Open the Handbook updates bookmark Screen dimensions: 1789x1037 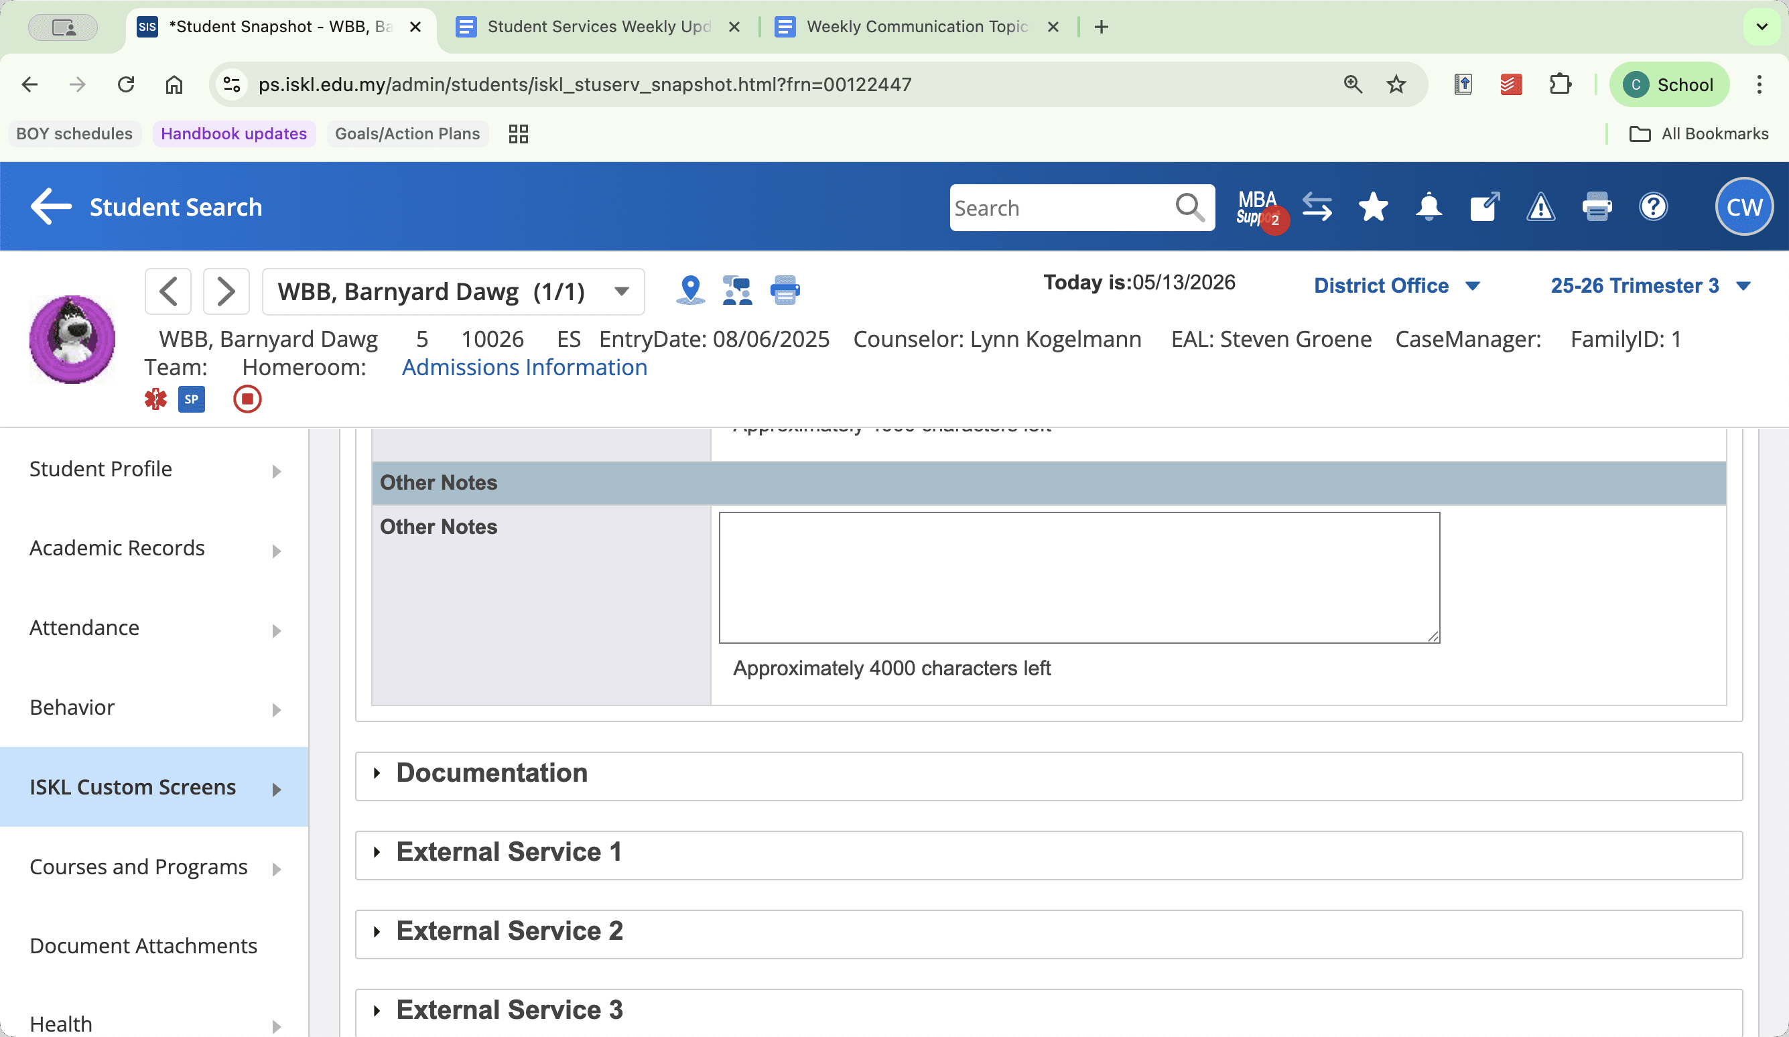pos(234,133)
